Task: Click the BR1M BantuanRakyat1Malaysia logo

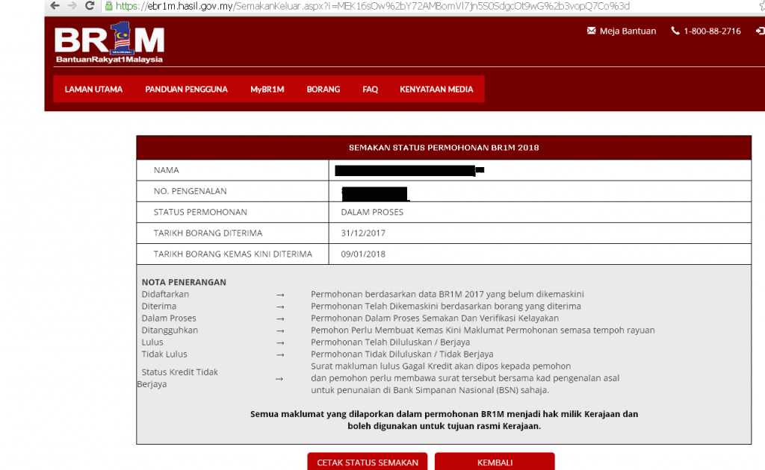Action: 109,43
